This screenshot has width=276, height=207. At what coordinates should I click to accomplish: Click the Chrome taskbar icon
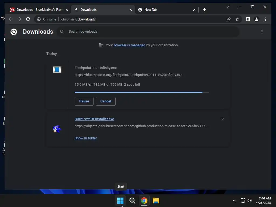click(144, 201)
